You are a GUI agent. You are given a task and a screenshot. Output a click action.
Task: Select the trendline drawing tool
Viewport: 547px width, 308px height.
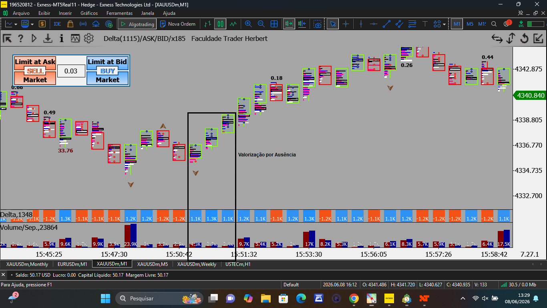coord(386,24)
